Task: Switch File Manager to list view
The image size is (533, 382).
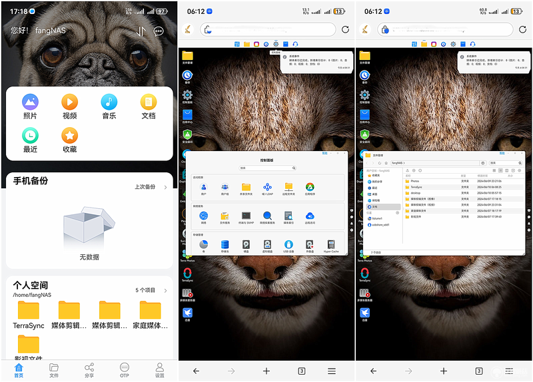Action: click(x=500, y=170)
